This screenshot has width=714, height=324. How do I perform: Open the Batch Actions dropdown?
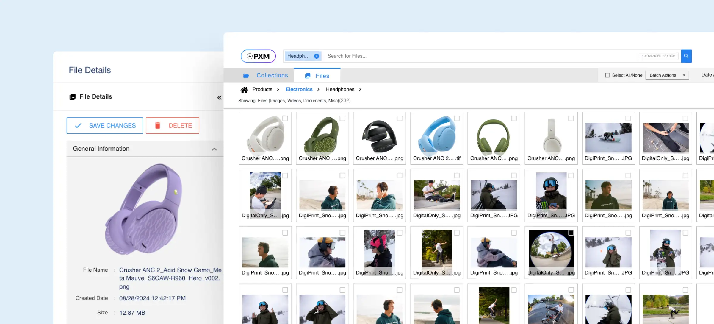pyautogui.click(x=667, y=75)
